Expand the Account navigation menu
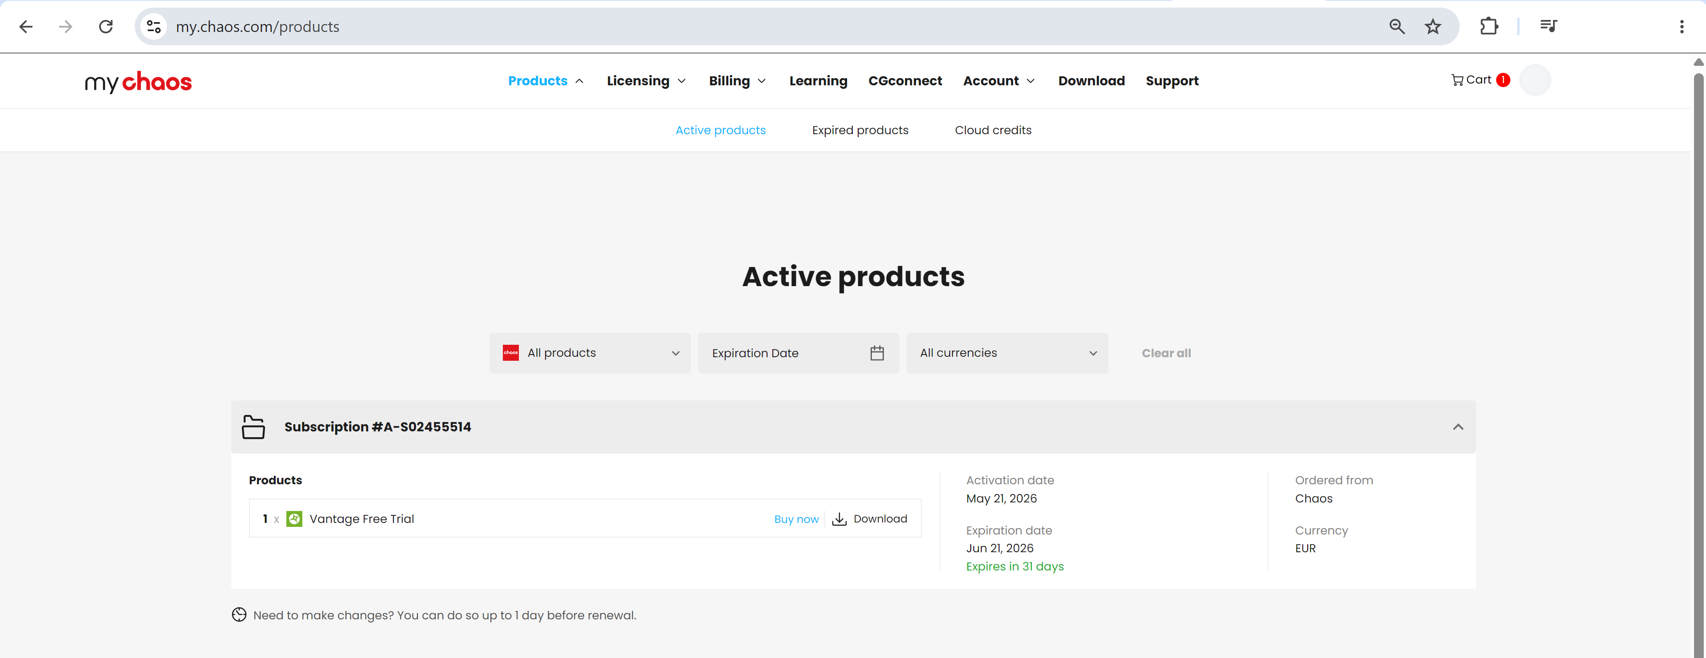 [x=999, y=81]
